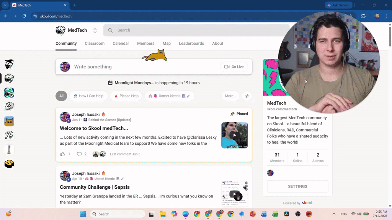Play the Sepsis post video thumbnail
Image resolution: width=392 pixels, height=220 pixels.
[235, 194]
